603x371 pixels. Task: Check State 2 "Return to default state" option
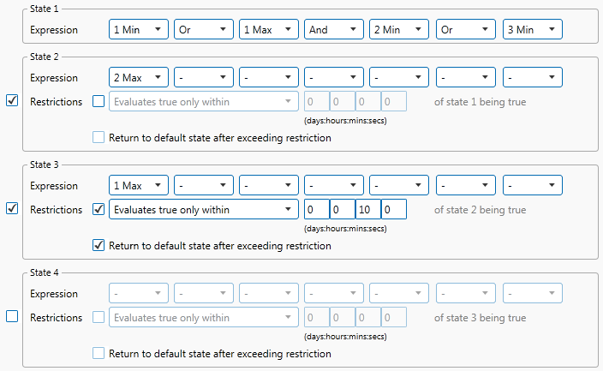click(99, 137)
